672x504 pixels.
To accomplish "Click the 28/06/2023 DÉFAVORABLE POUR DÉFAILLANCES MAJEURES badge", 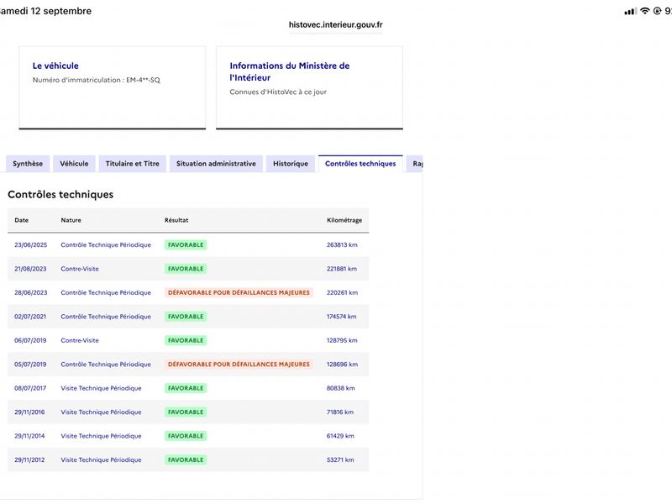I will tap(239, 292).
